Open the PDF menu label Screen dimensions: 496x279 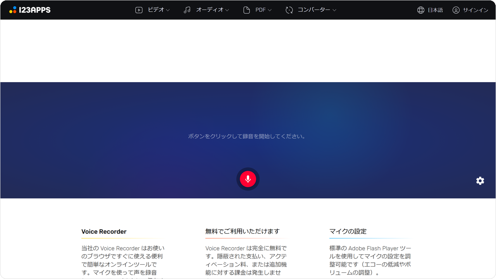point(260,10)
